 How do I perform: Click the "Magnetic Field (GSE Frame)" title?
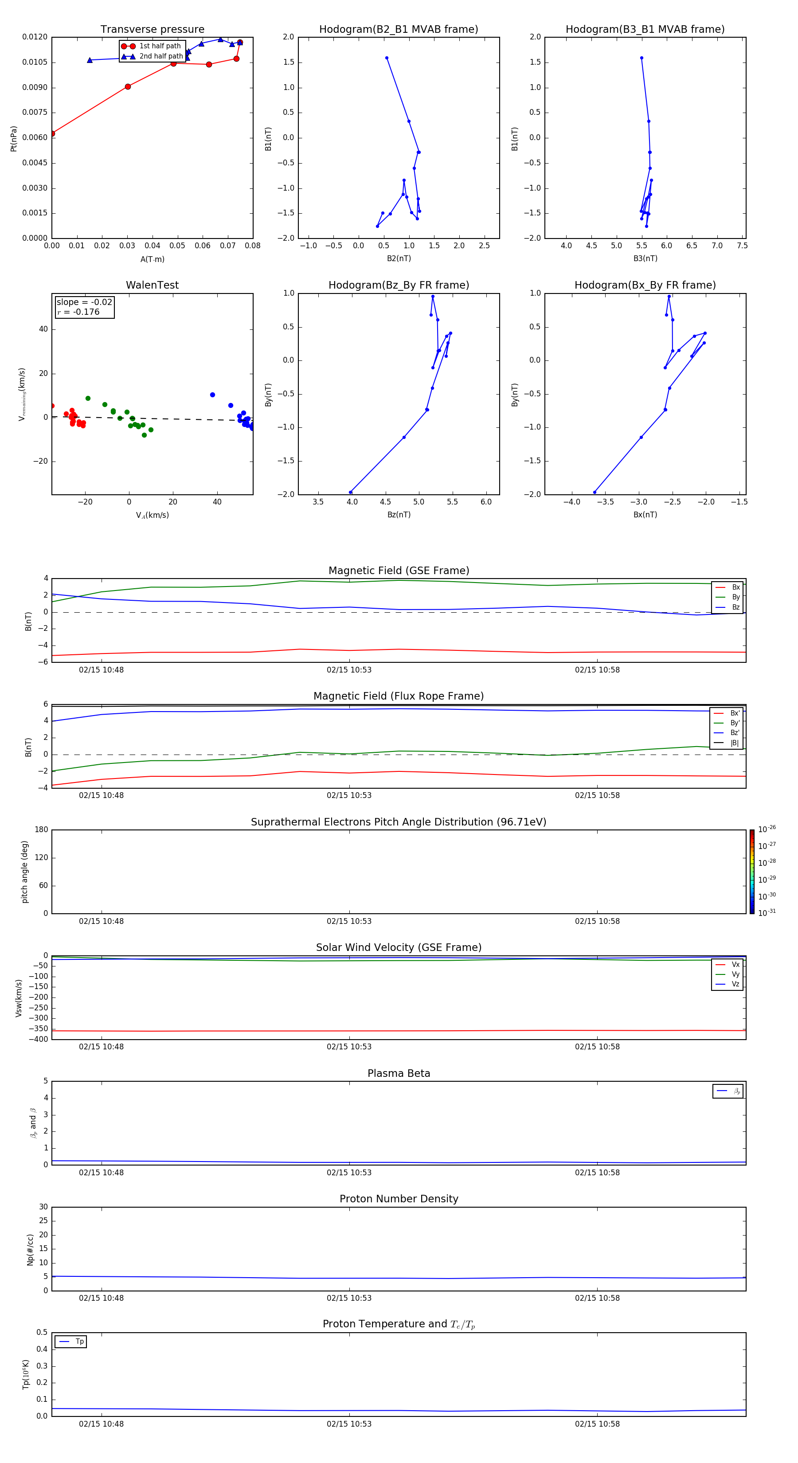pos(399,571)
